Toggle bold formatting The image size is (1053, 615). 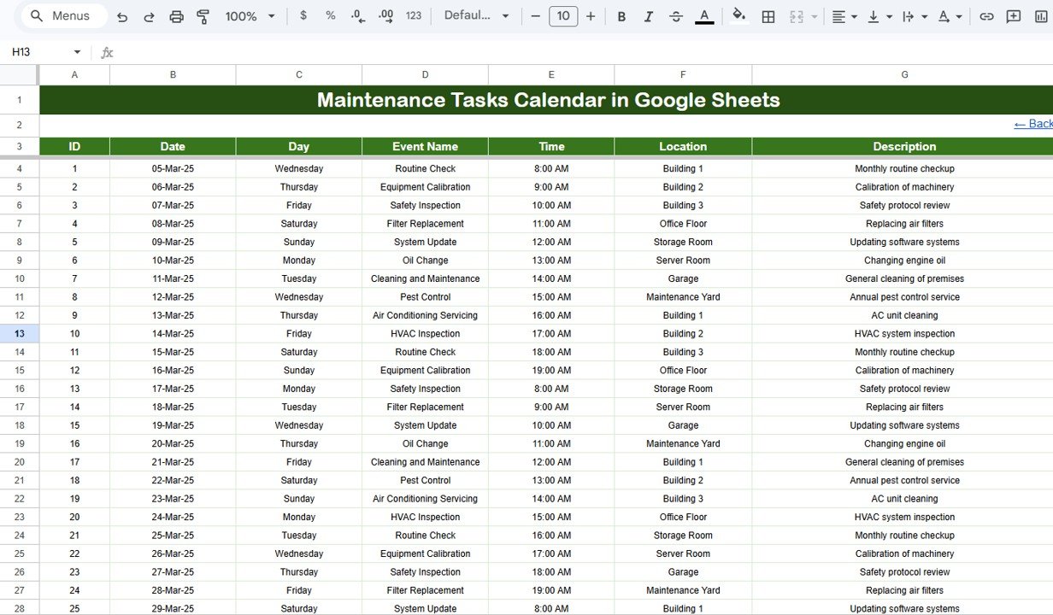(x=621, y=16)
